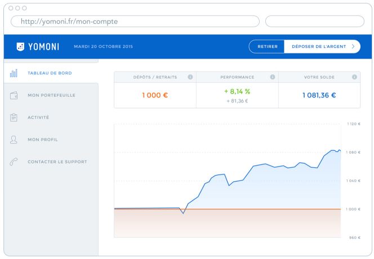Show info icon next to Performance
The width and height of the screenshot is (374, 259).
pos(273,77)
